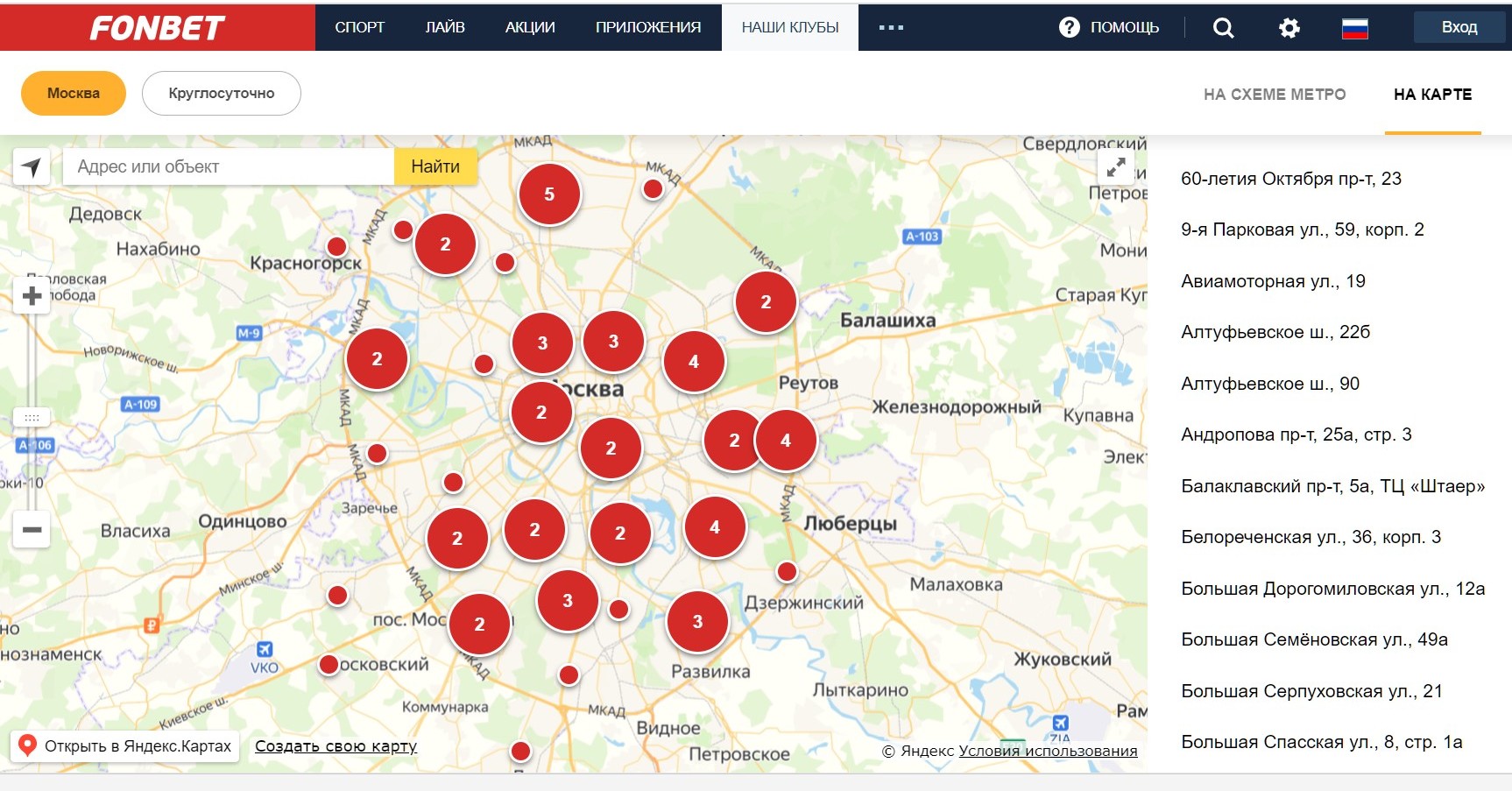
Task: Click Открыть в Яндекс.Картах button
Action: 124,745
